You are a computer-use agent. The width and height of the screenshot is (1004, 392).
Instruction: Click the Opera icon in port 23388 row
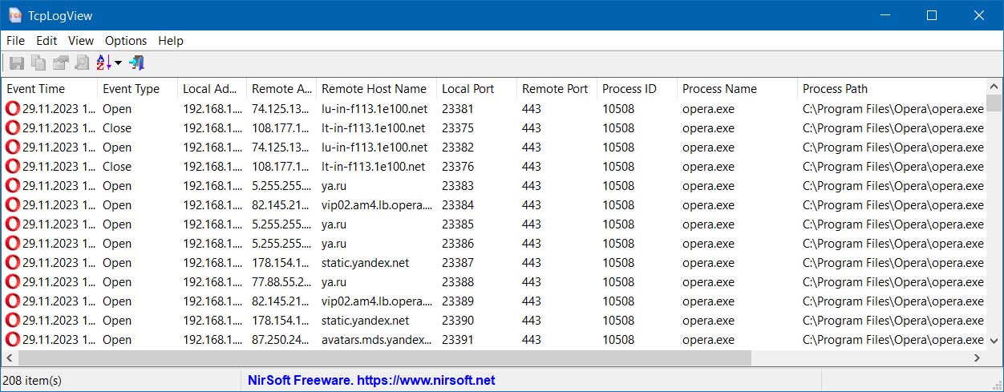[13, 282]
